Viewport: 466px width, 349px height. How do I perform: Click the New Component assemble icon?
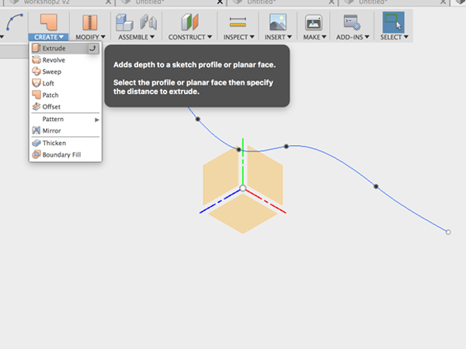click(124, 22)
